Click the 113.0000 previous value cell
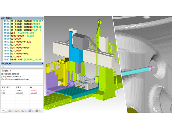172x129 pixels. coord(19,91)
